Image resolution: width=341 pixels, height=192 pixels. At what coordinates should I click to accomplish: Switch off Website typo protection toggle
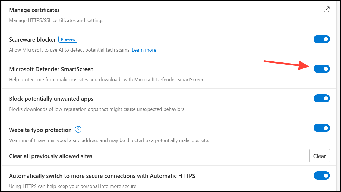pos(321,128)
